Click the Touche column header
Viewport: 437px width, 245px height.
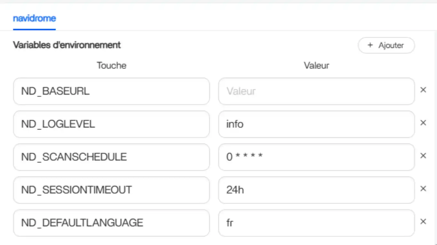tap(111, 66)
